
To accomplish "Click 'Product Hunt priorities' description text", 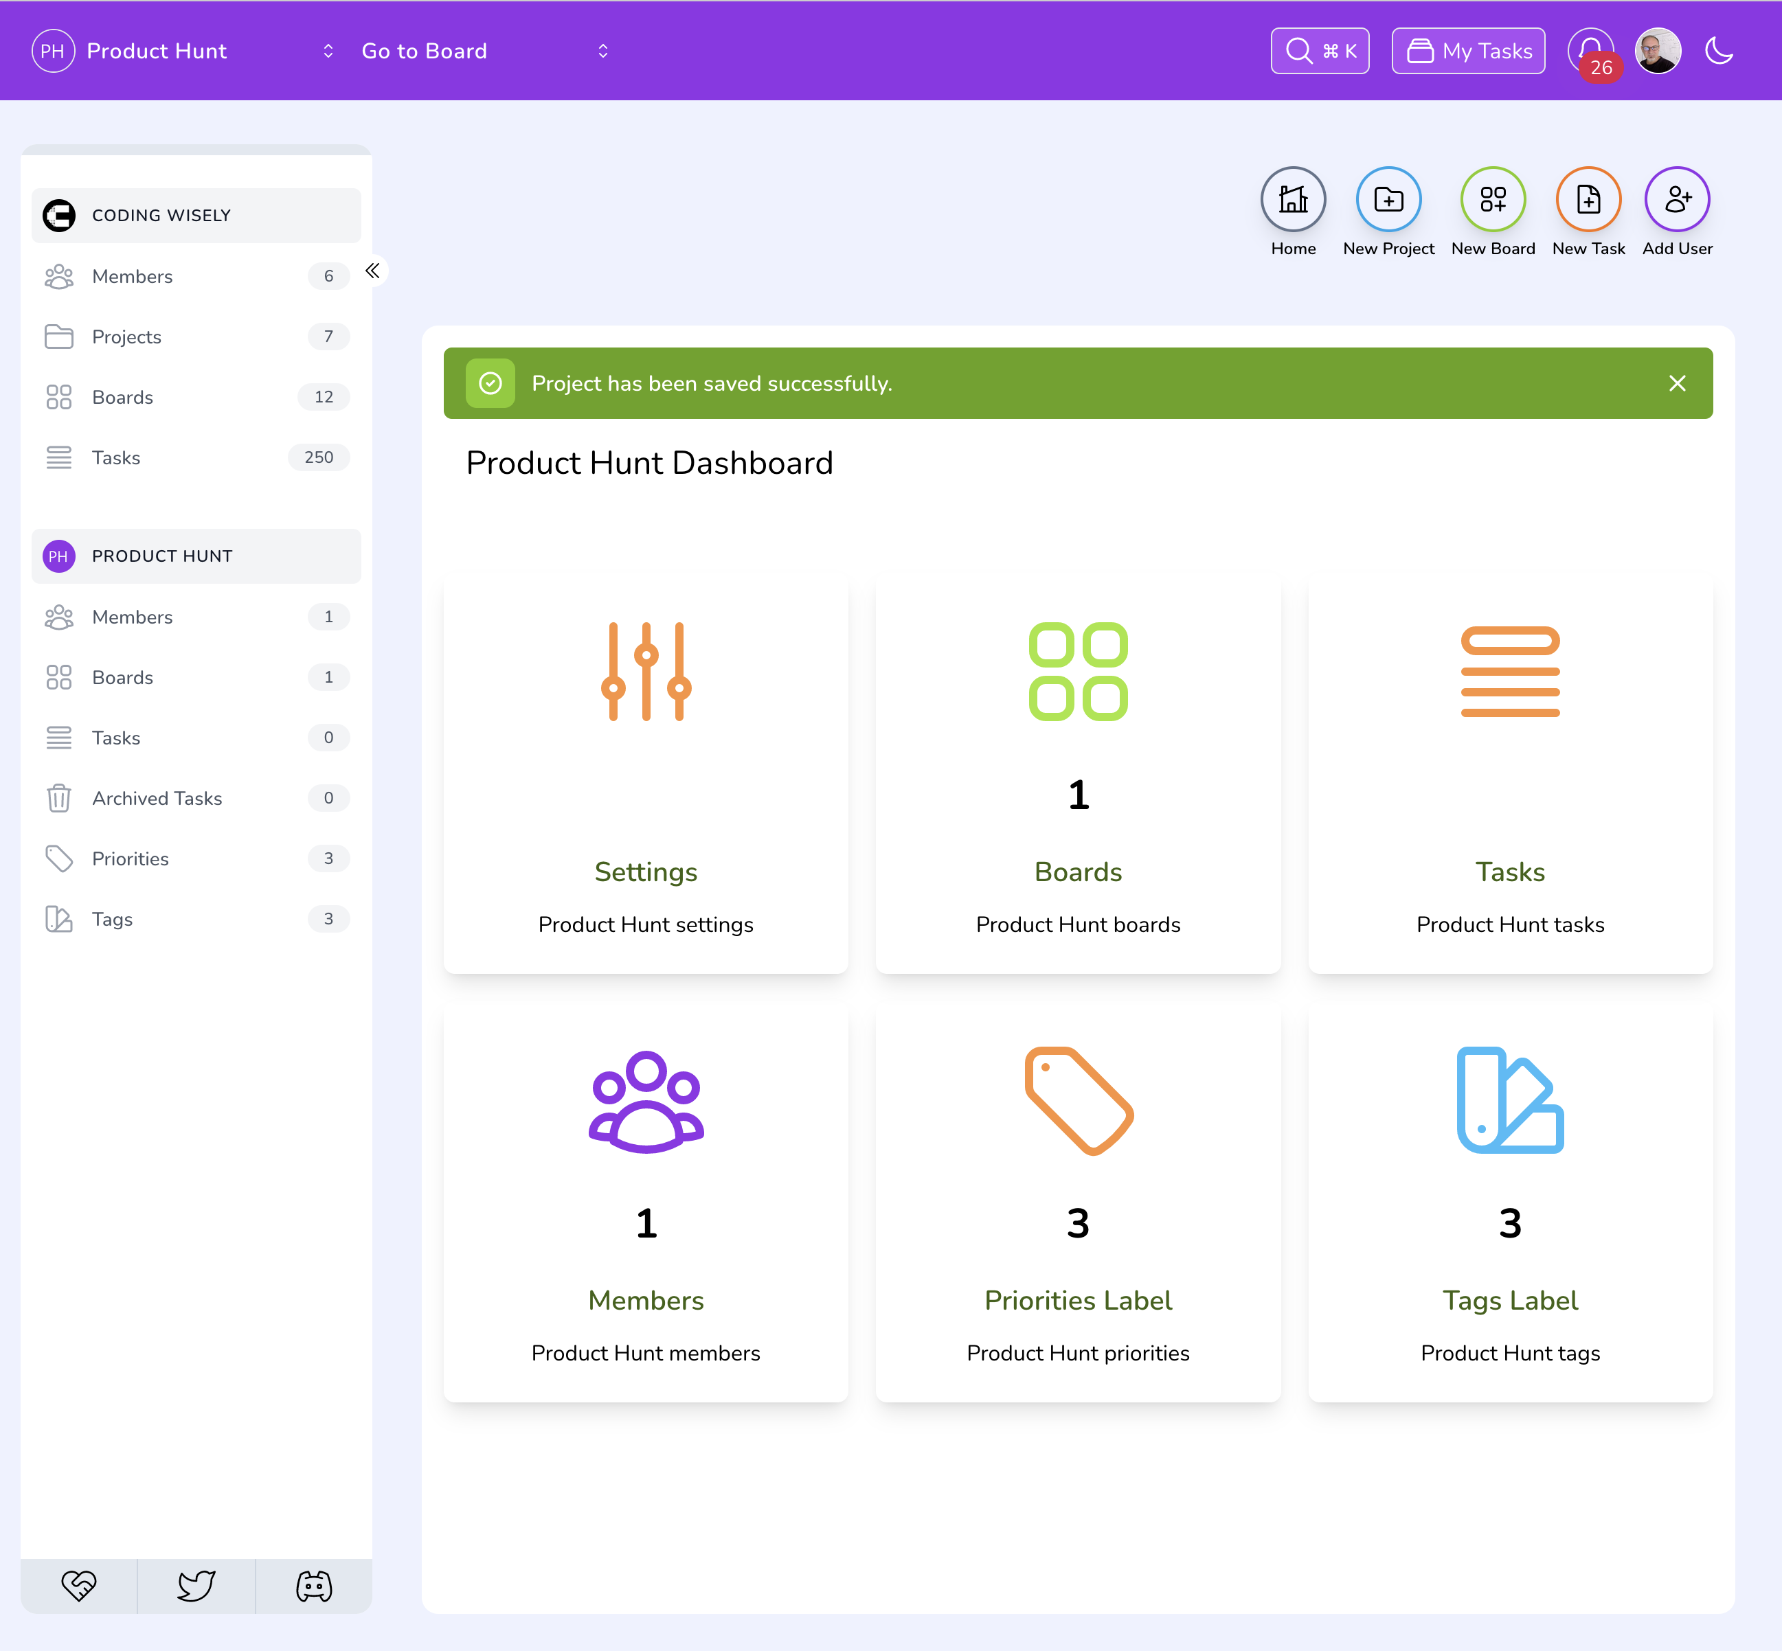I will tap(1078, 1353).
